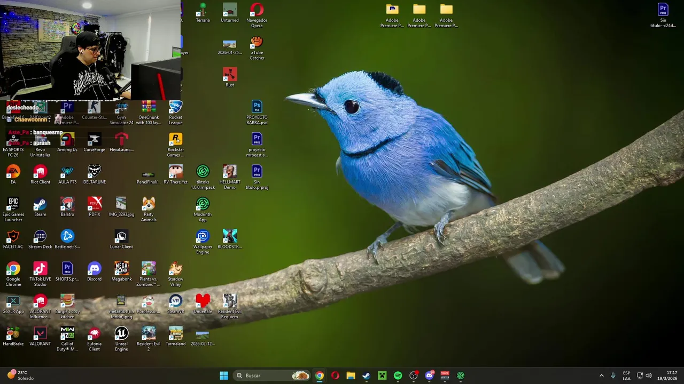Show hidden system tray icons chevron
The image size is (684, 384).
coord(601,375)
